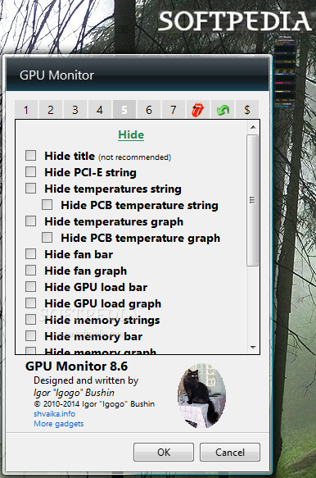The height and width of the screenshot is (478, 316).
Task: Open the dollar sign donate tab
Action: coord(247,109)
